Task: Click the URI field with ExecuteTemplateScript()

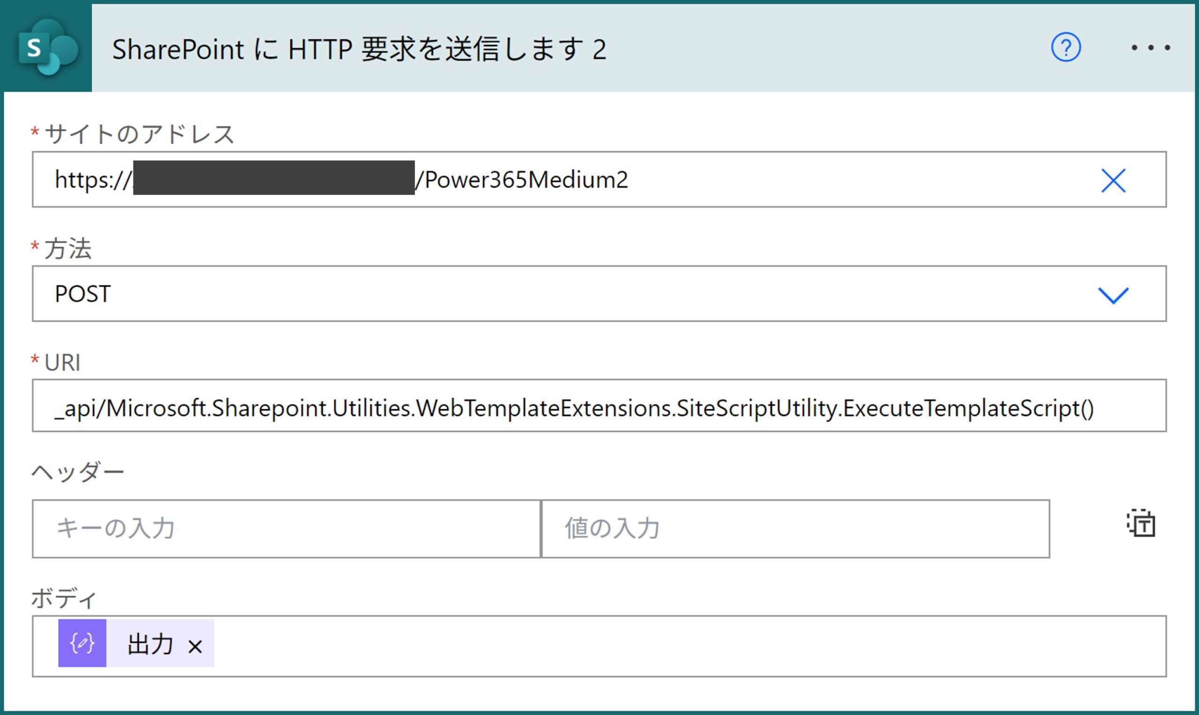Action: pos(599,405)
